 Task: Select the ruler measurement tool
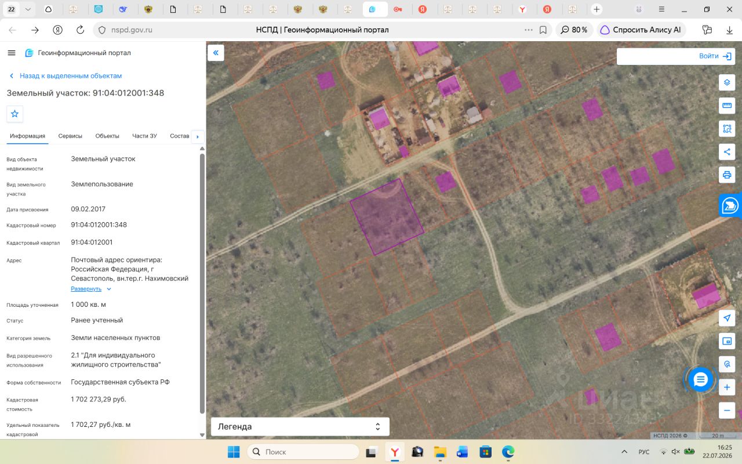(727, 106)
